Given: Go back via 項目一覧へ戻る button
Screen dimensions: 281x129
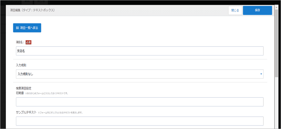Looking at the screenshot, I should pos(27,28).
